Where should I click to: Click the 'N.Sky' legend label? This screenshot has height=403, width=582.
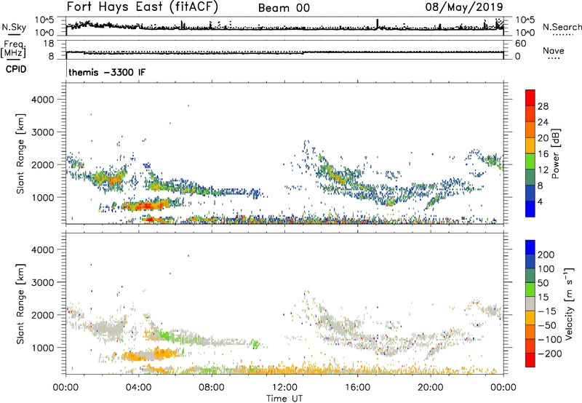pos(14,27)
